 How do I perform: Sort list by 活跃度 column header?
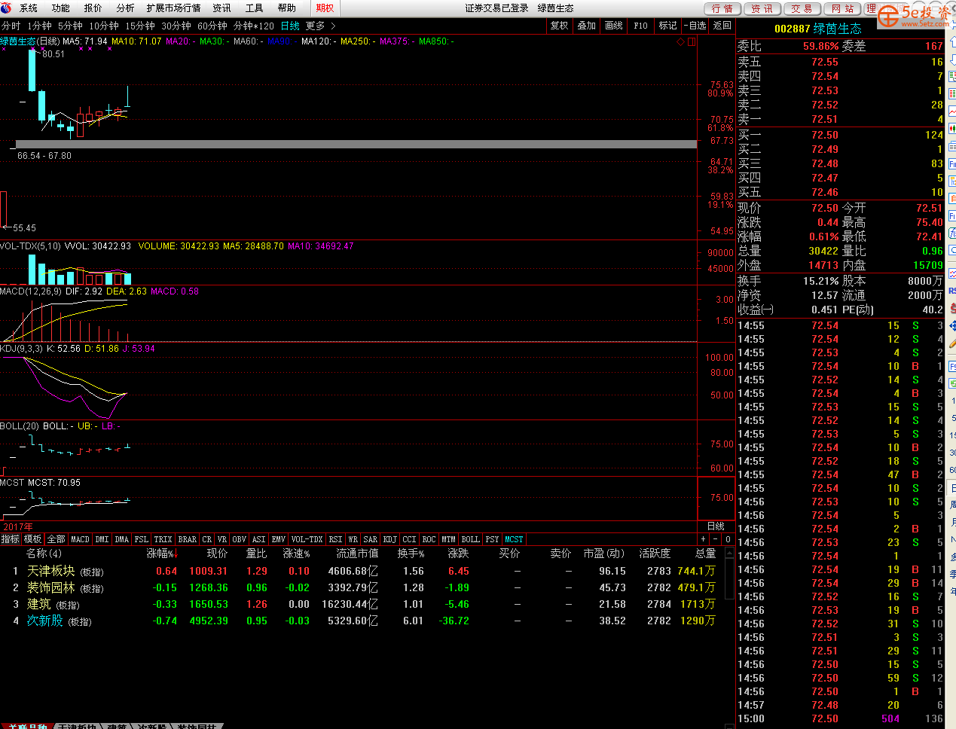pos(655,554)
